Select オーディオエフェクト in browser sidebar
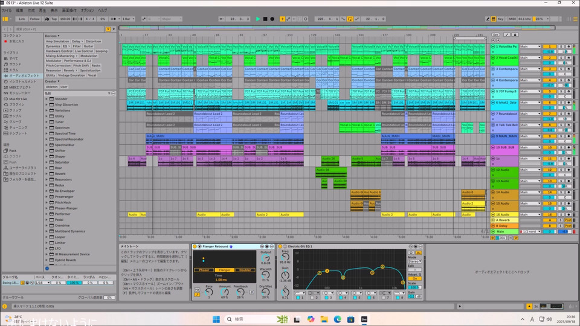This screenshot has width=580, height=326. click(x=24, y=75)
